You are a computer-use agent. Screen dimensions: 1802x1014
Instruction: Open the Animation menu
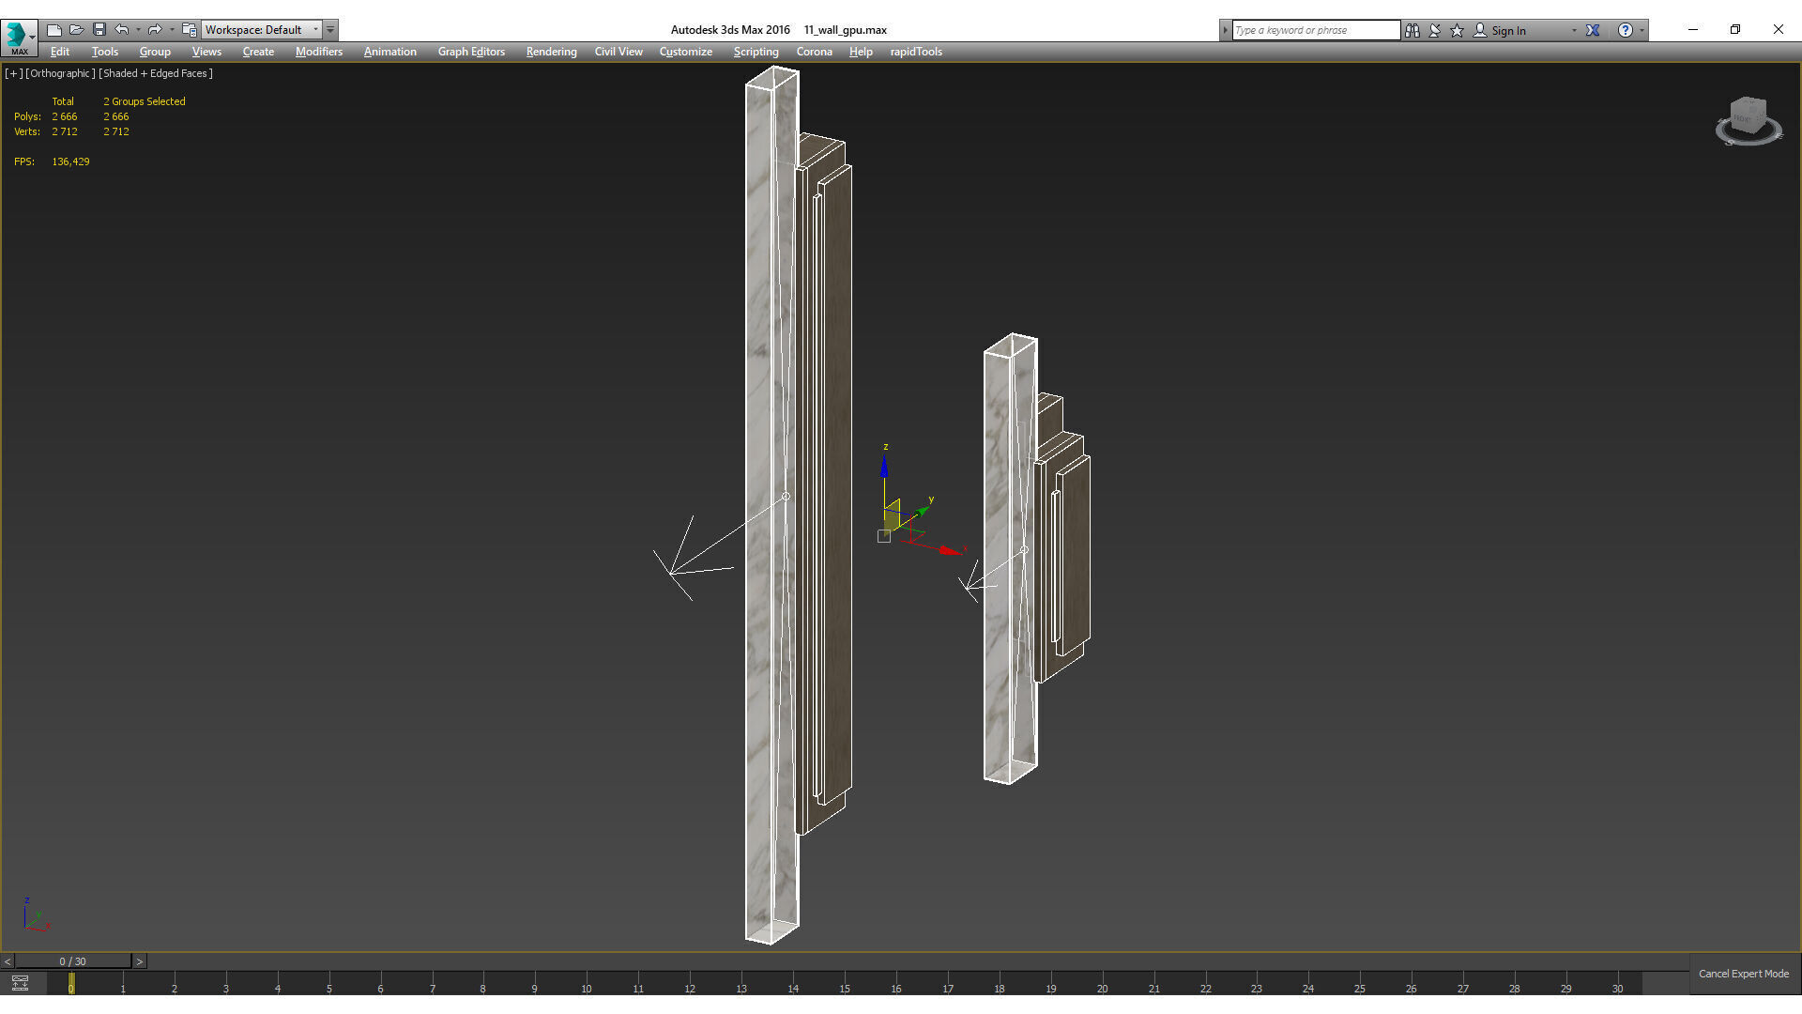pyautogui.click(x=390, y=52)
